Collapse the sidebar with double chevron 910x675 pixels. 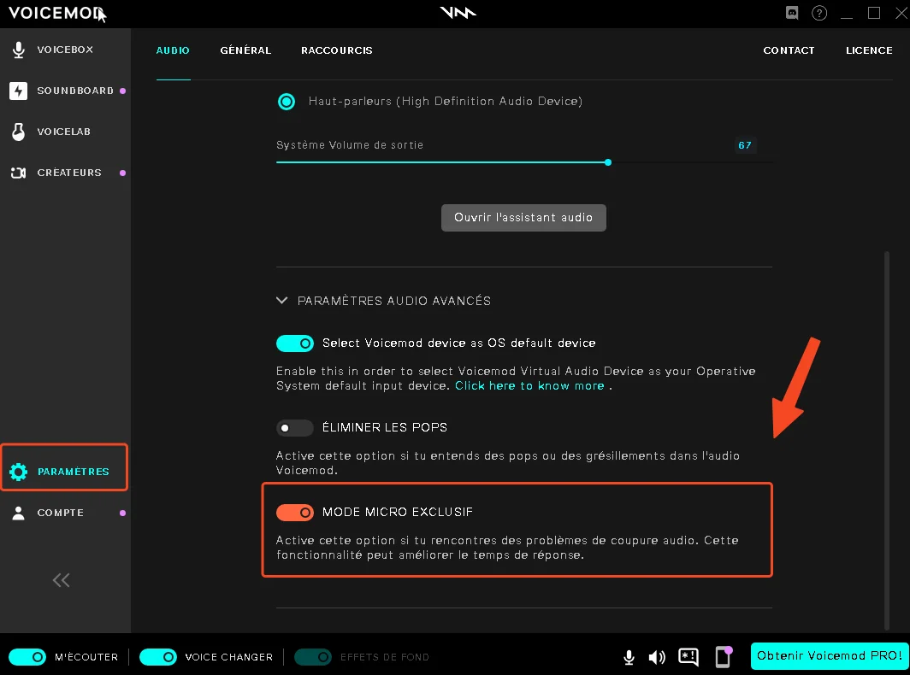61,580
